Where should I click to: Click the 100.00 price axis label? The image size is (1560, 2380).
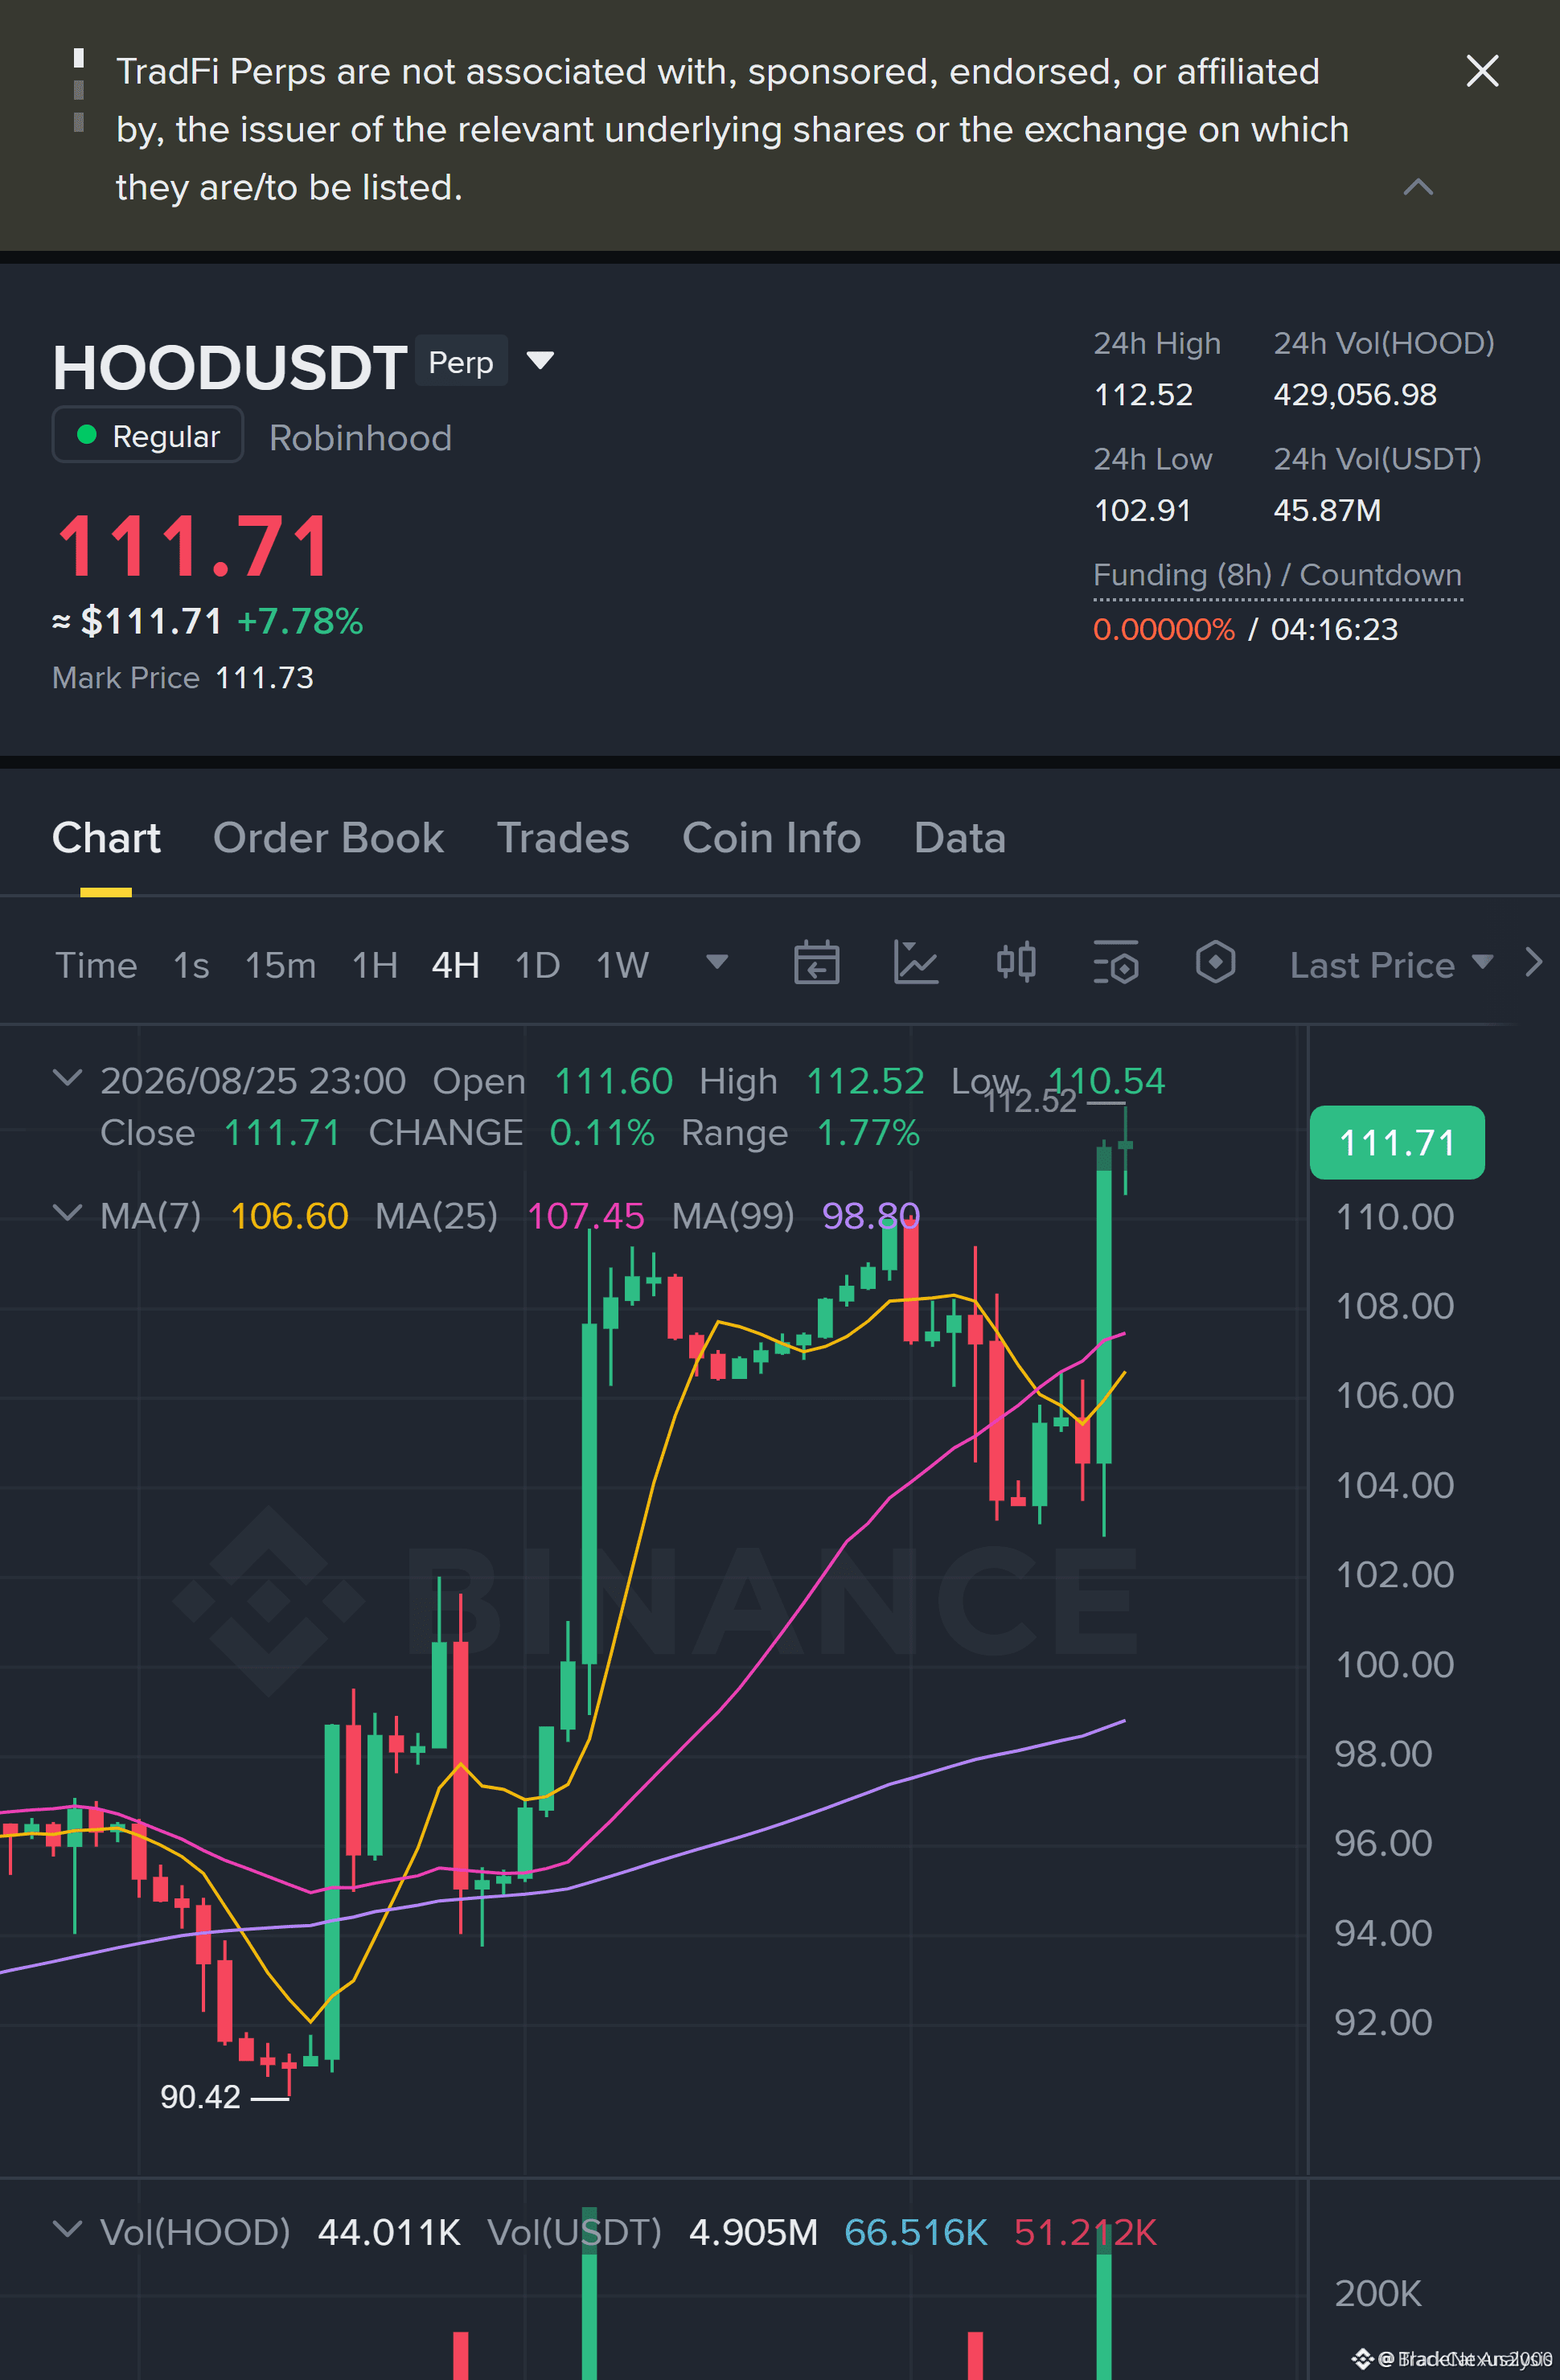pos(1394,1665)
